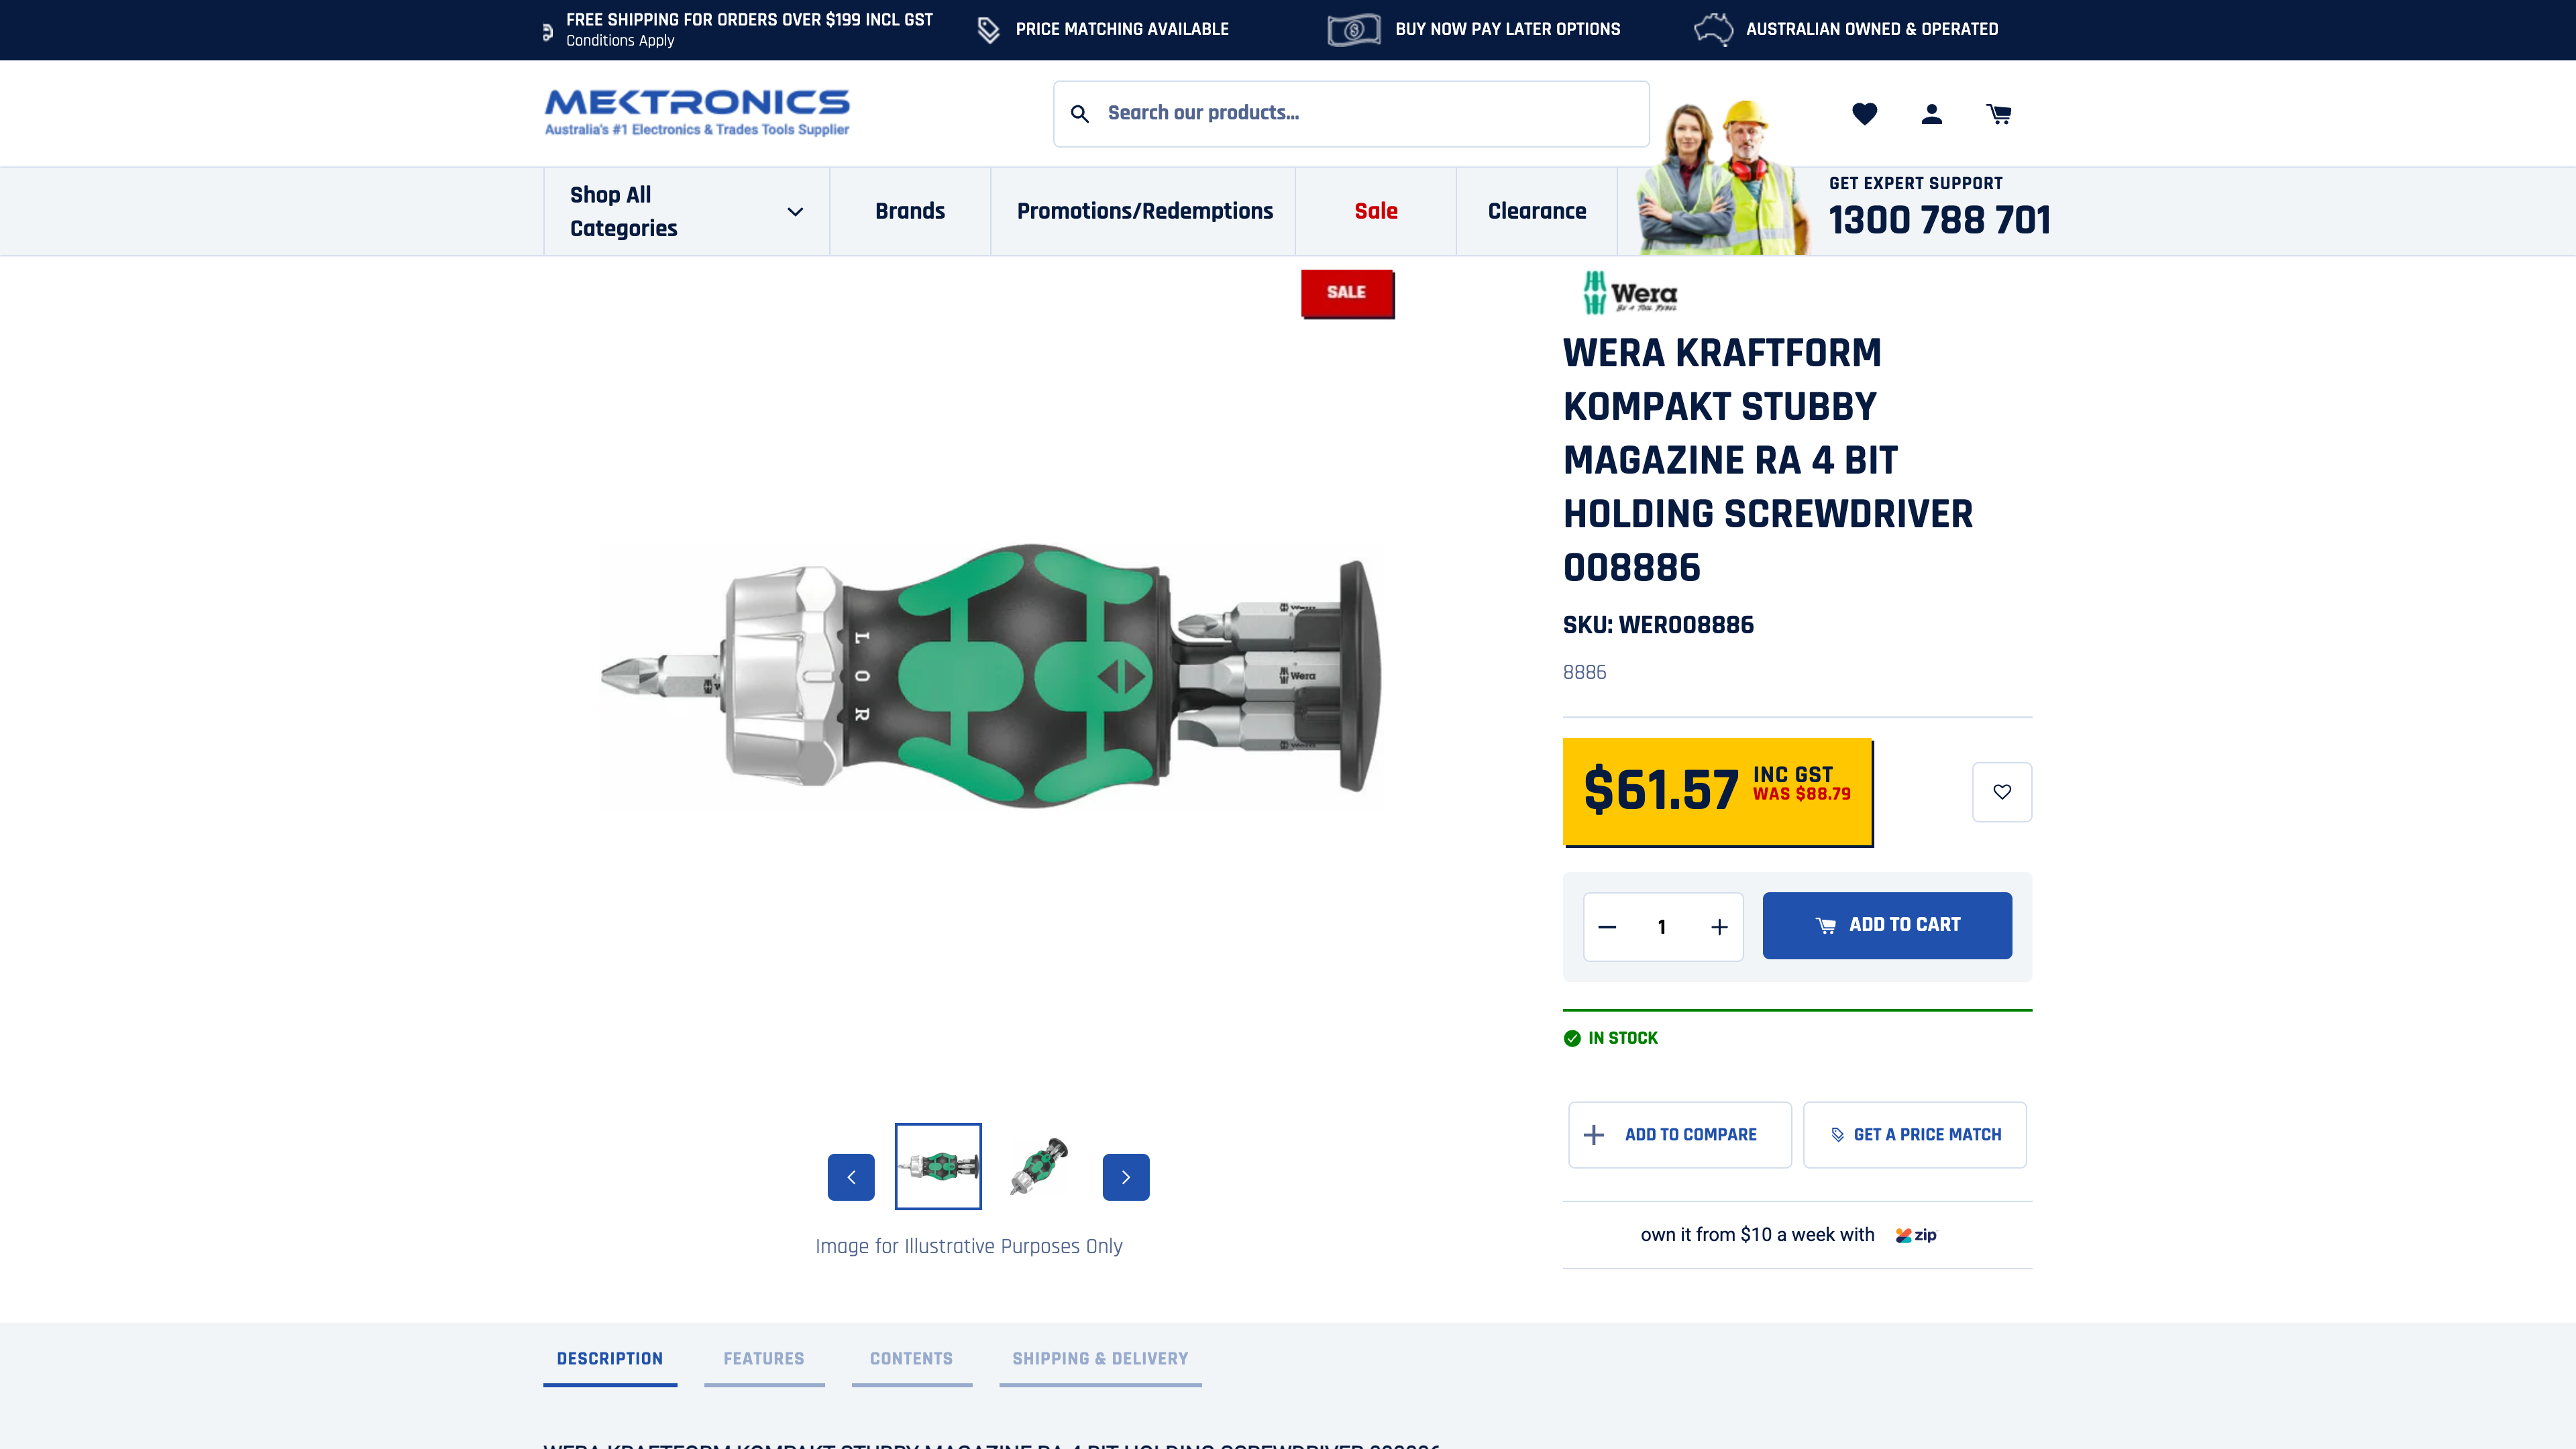This screenshot has height=1449, width=2576.
Task: Toggle wishlist heart beside the price
Action: 2002,792
